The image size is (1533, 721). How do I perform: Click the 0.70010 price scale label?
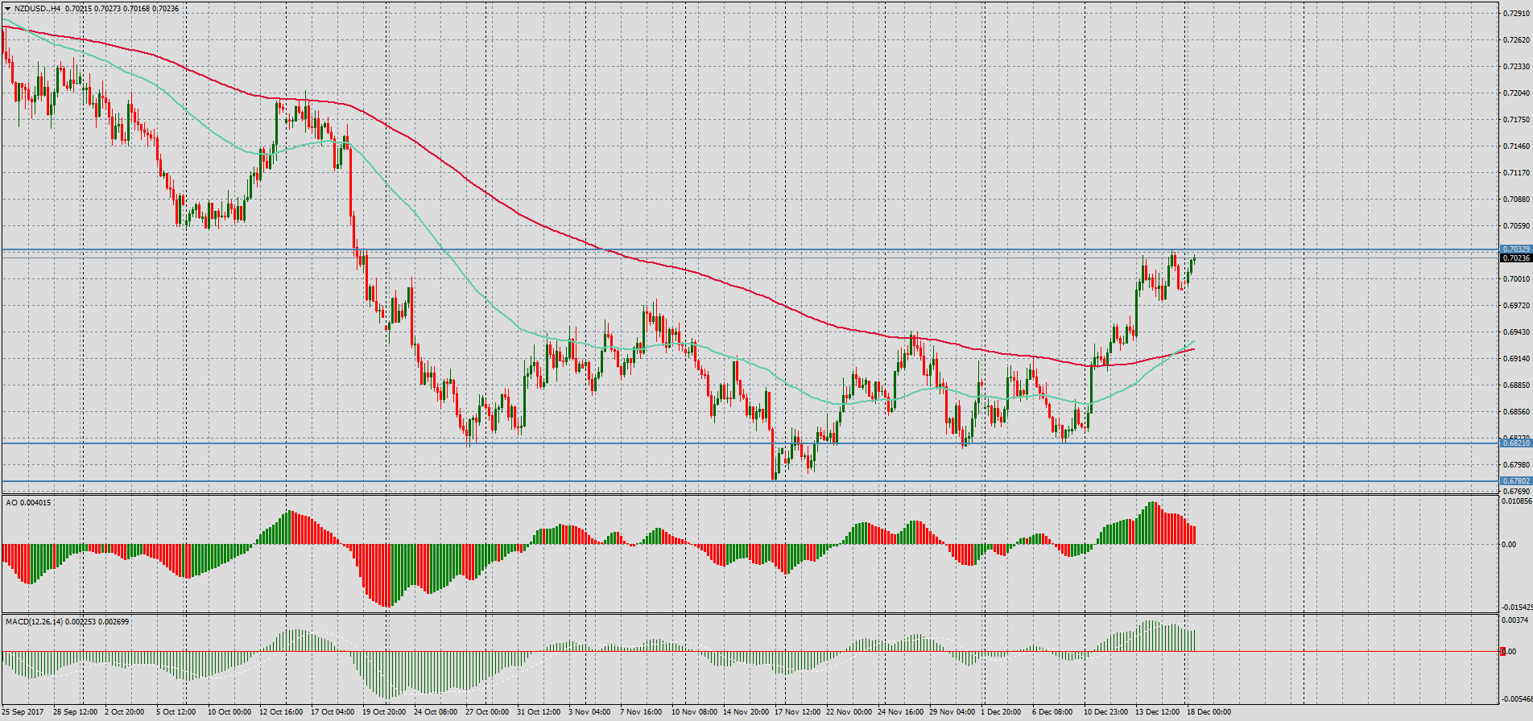click(x=1517, y=279)
